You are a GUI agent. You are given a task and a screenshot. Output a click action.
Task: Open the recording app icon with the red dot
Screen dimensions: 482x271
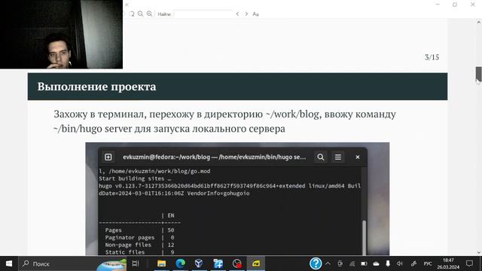point(237,263)
